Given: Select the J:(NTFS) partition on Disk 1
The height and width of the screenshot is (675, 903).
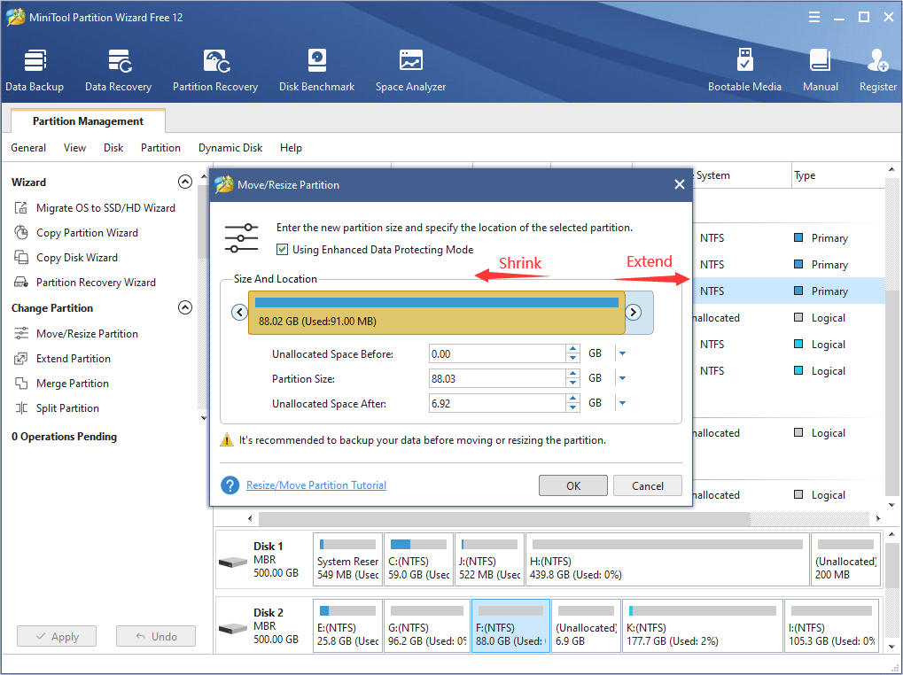Looking at the screenshot, I should tap(489, 559).
